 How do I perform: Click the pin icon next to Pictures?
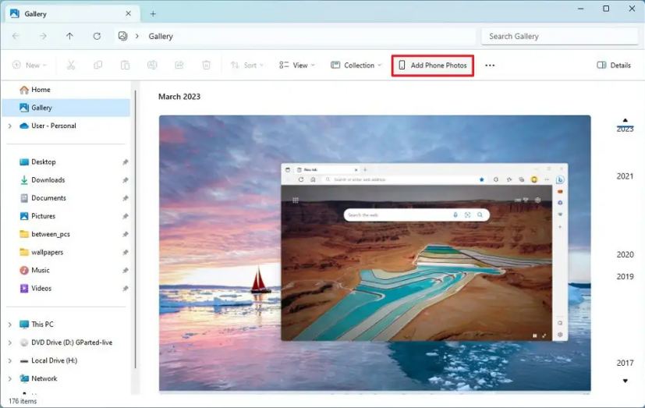[125, 216]
